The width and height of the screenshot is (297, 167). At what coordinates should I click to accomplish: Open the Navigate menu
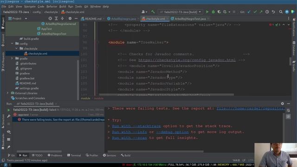pos(30,6)
